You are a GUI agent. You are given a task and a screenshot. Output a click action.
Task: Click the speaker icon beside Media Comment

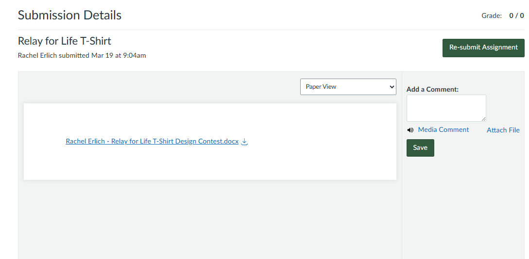click(x=410, y=130)
